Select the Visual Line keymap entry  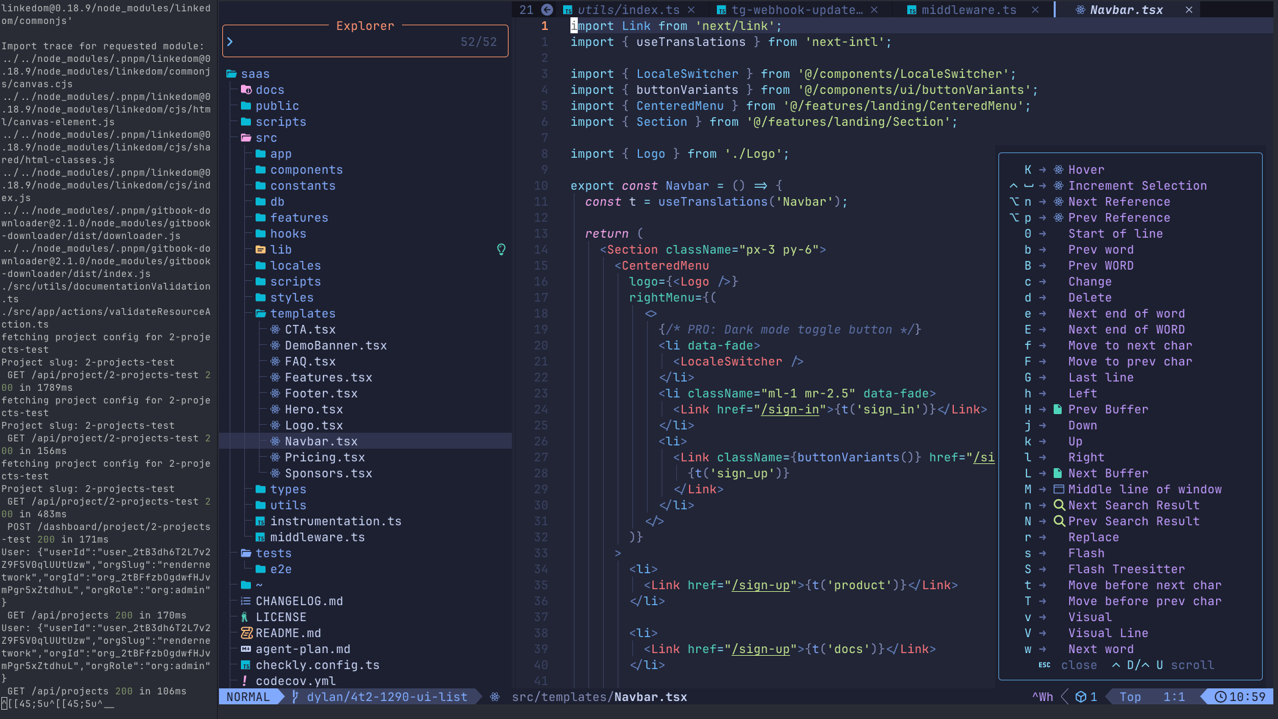point(1108,633)
